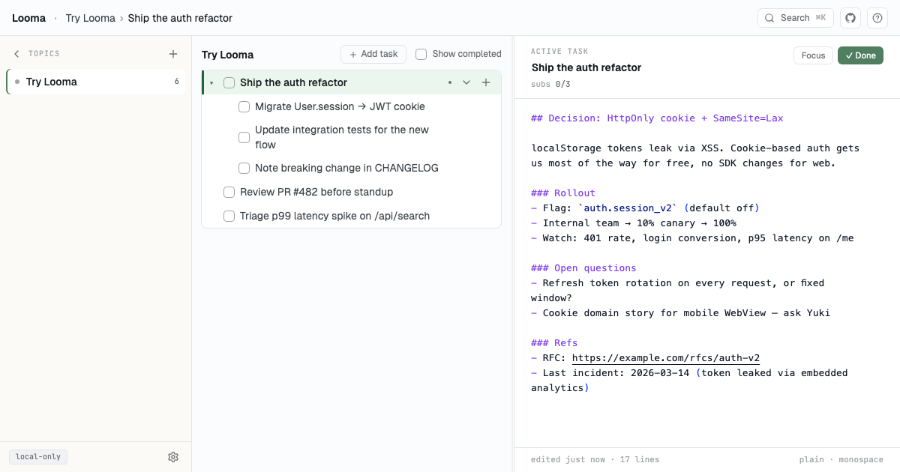The height and width of the screenshot is (472, 900).
Task: Click the local-only badge
Action: tap(38, 457)
